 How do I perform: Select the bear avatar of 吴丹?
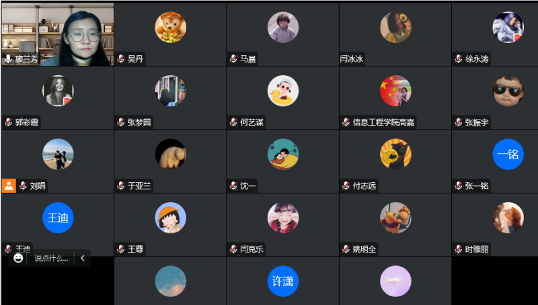pos(171,28)
